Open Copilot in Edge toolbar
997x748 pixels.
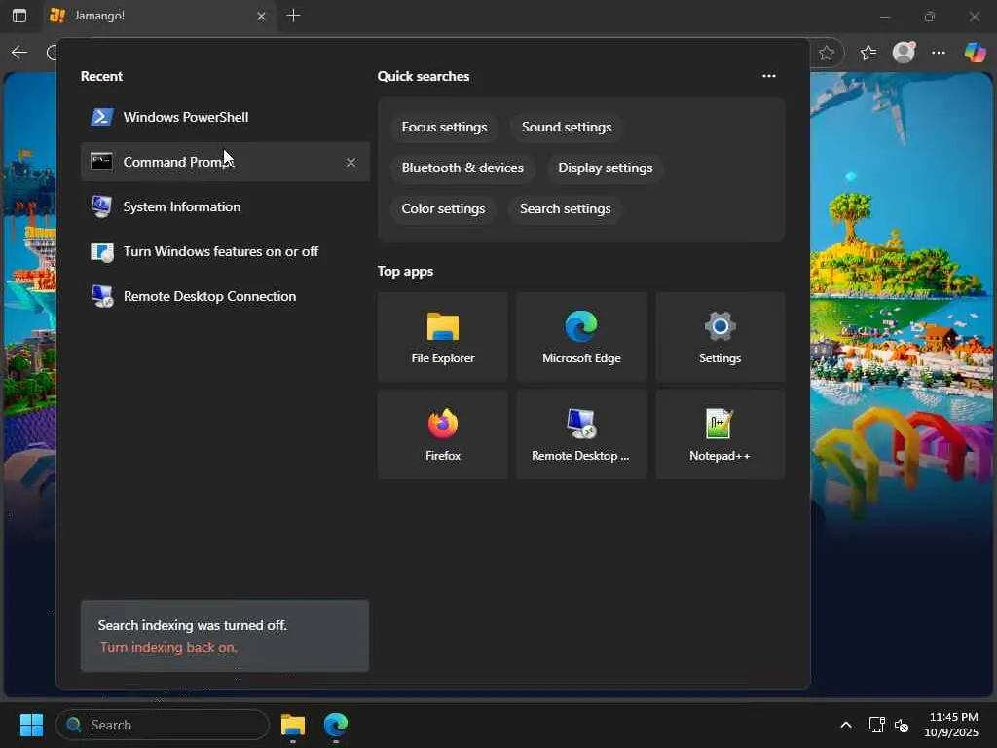point(975,53)
